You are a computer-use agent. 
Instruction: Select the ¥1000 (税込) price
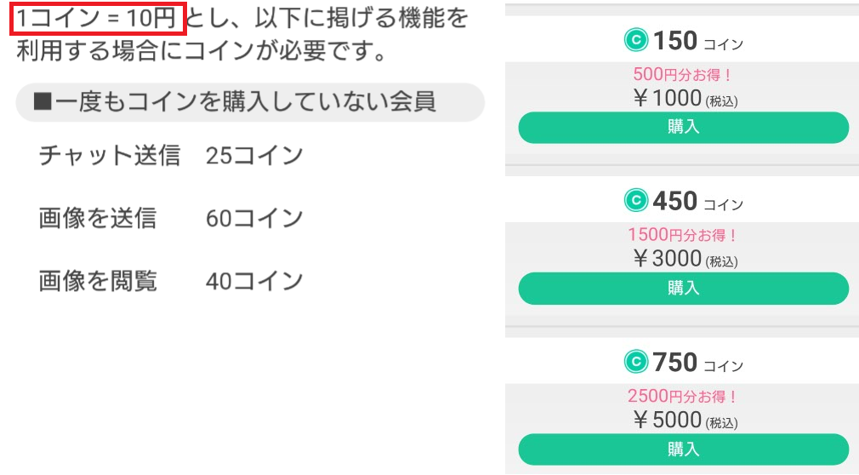pyautogui.click(x=685, y=99)
